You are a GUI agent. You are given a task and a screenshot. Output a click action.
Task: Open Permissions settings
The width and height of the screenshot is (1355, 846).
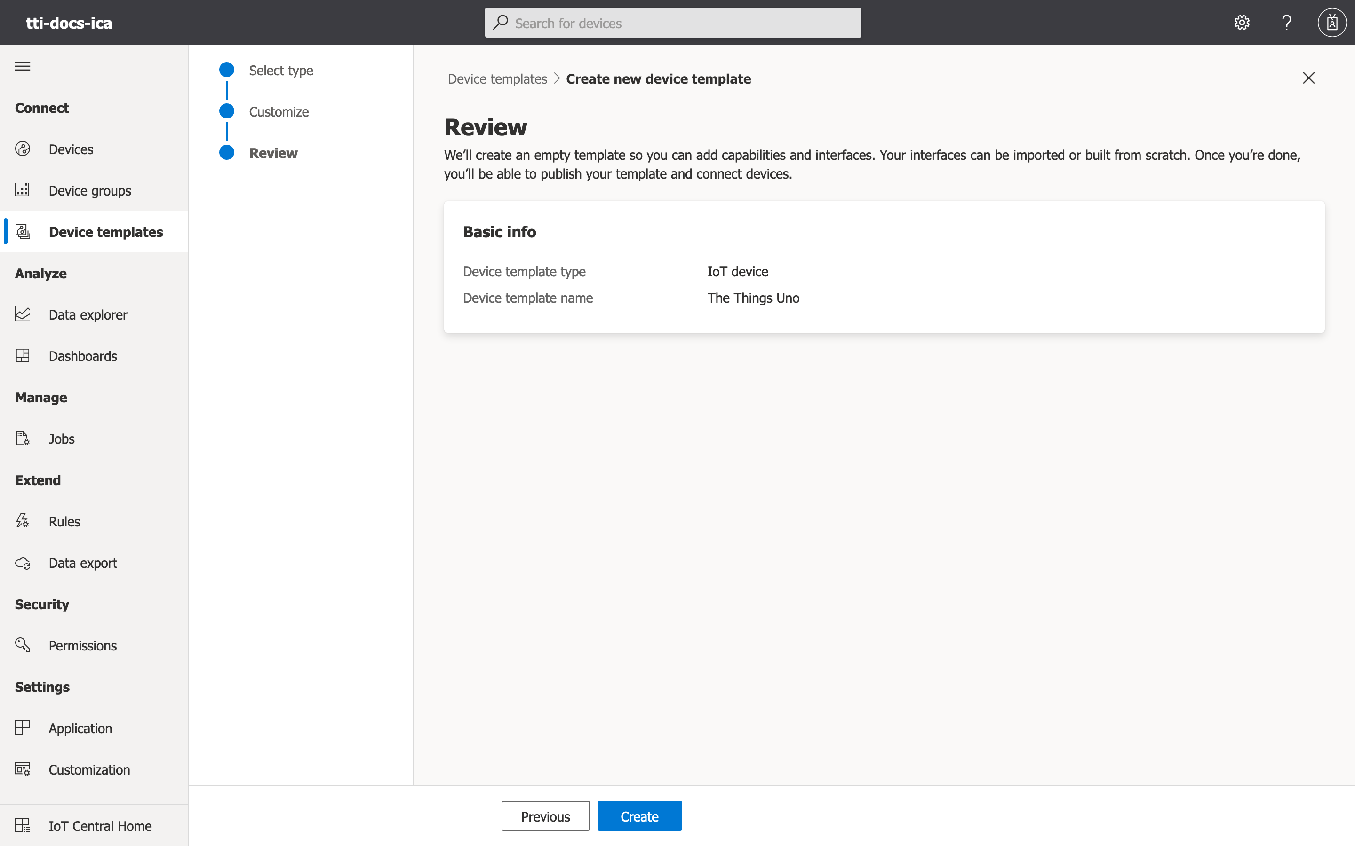click(x=82, y=645)
